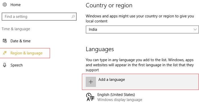The height and width of the screenshot is (106, 199).
Task: Click the Home gear icon
Action: pyautogui.click(x=5, y=5)
